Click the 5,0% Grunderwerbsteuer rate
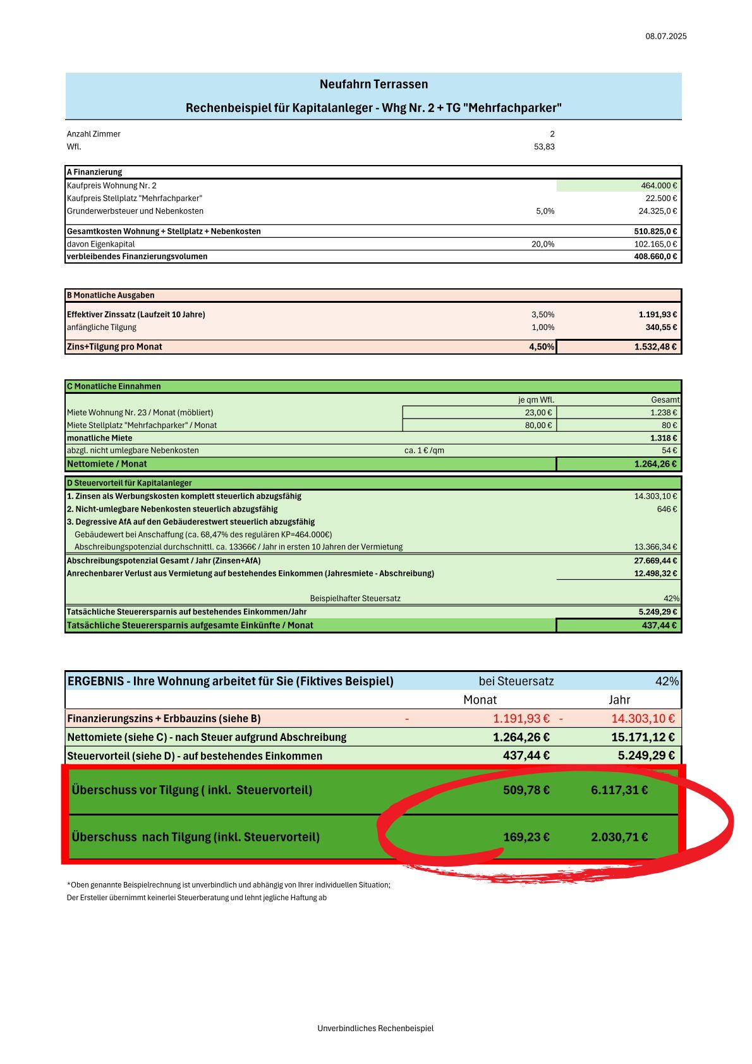 click(x=545, y=211)
